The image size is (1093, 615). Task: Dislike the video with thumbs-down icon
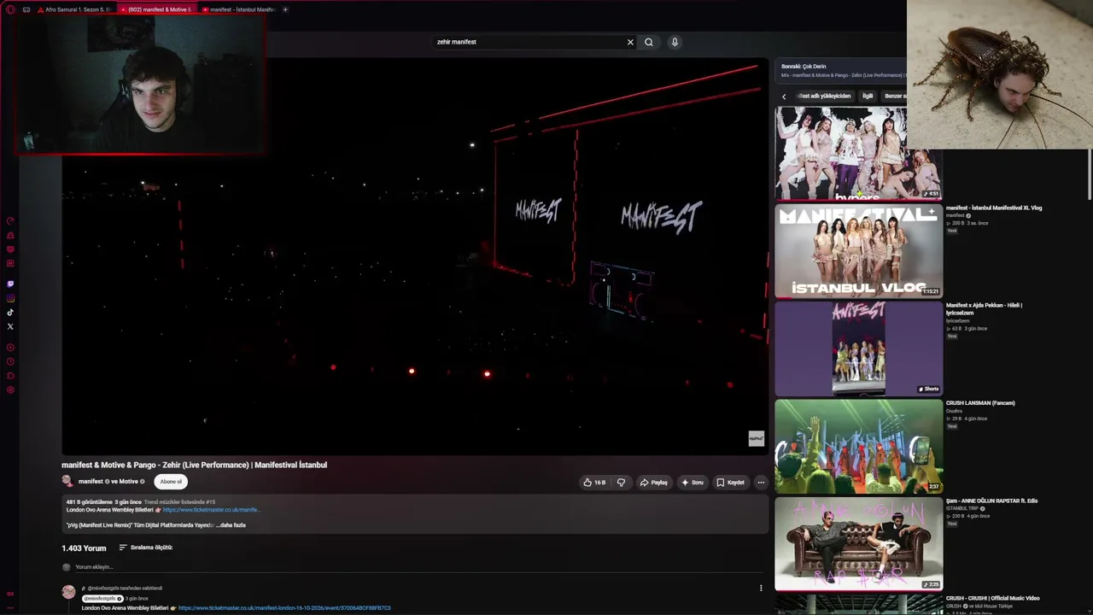click(x=621, y=483)
